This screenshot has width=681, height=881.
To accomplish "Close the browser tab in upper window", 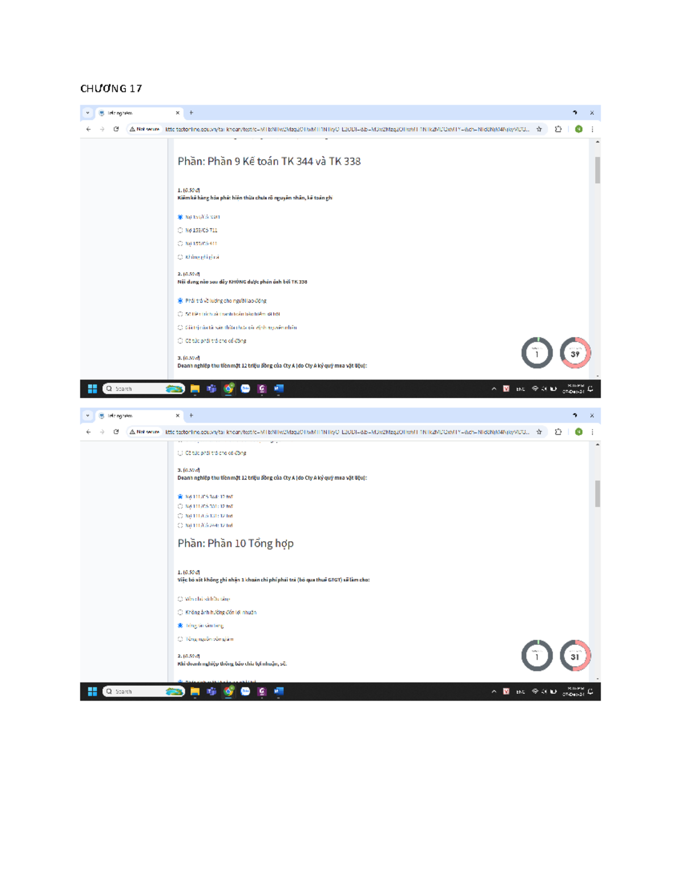I will pyautogui.click(x=178, y=113).
